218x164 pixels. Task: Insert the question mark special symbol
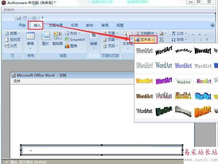coord(207,40)
